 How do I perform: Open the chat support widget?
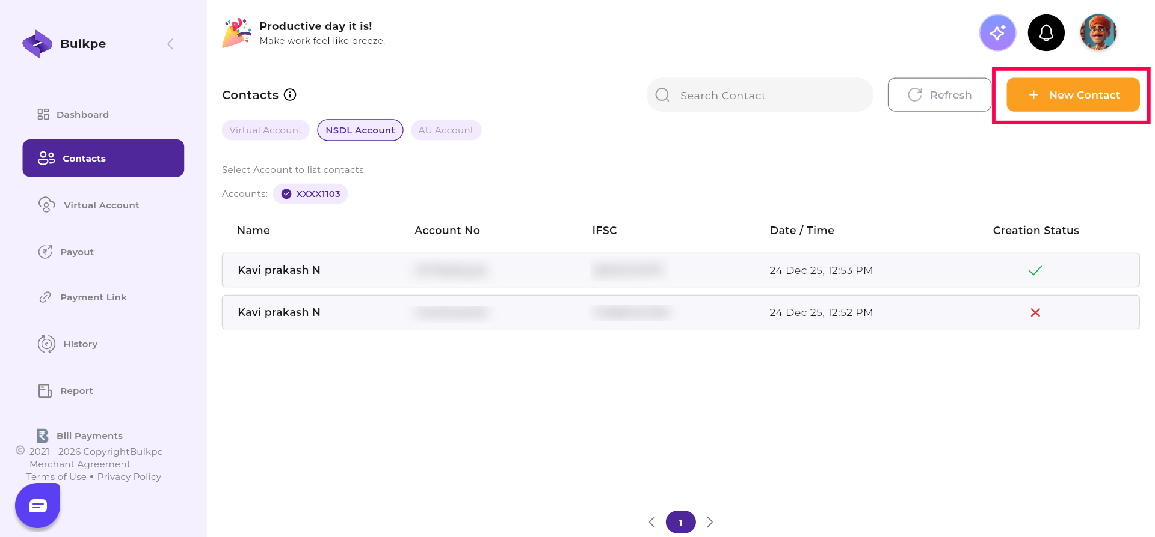38,506
